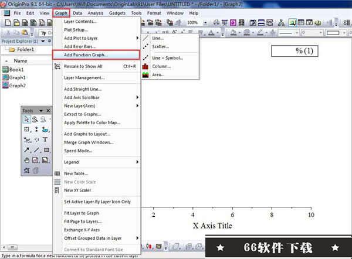Click the Rescale to Show All icon

point(57,66)
